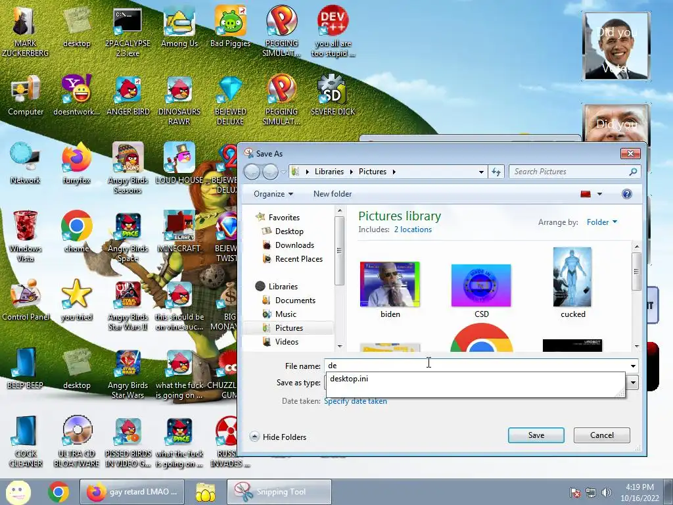Viewport: 673px width, 505px height.
Task: Expand the File name dropdown arrow
Action: [633, 366]
